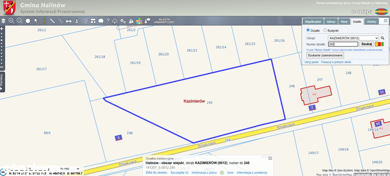
Task: Click the Gmina Halinów coat of arms
Action: [9, 8]
